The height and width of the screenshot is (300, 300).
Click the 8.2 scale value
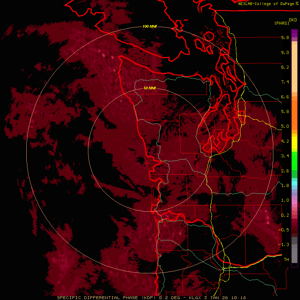click(285, 67)
